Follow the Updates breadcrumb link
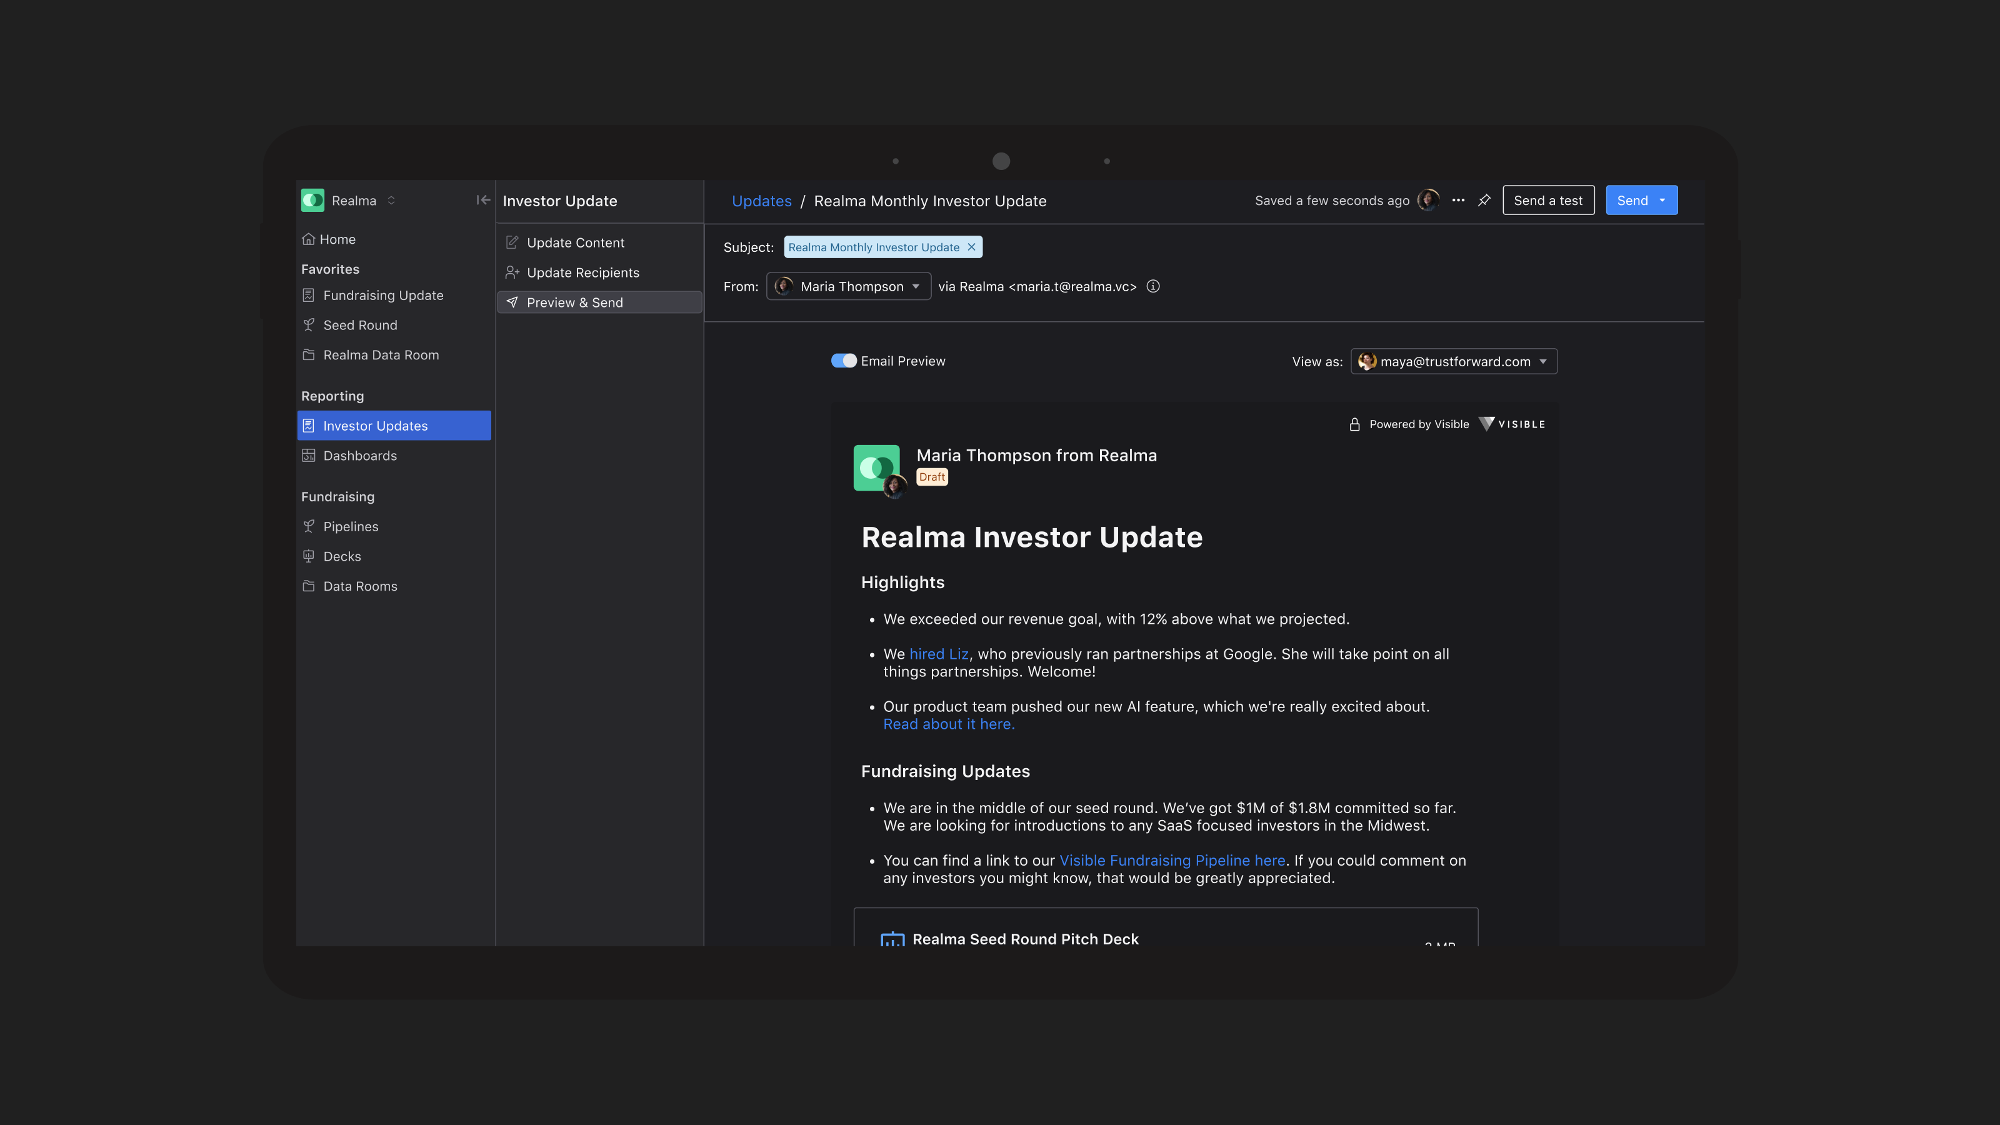The image size is (2000, 1125). click(761, 201)
